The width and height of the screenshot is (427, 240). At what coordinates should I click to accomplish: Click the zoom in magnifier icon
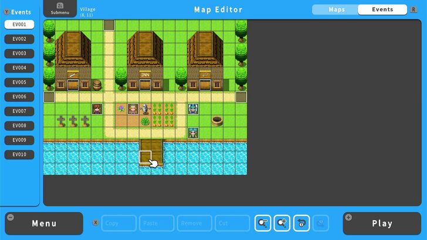click(x=282, y=223)
